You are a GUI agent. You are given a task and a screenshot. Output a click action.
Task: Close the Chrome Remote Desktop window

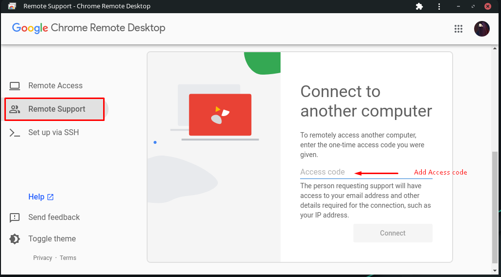(x=488, y=6)
